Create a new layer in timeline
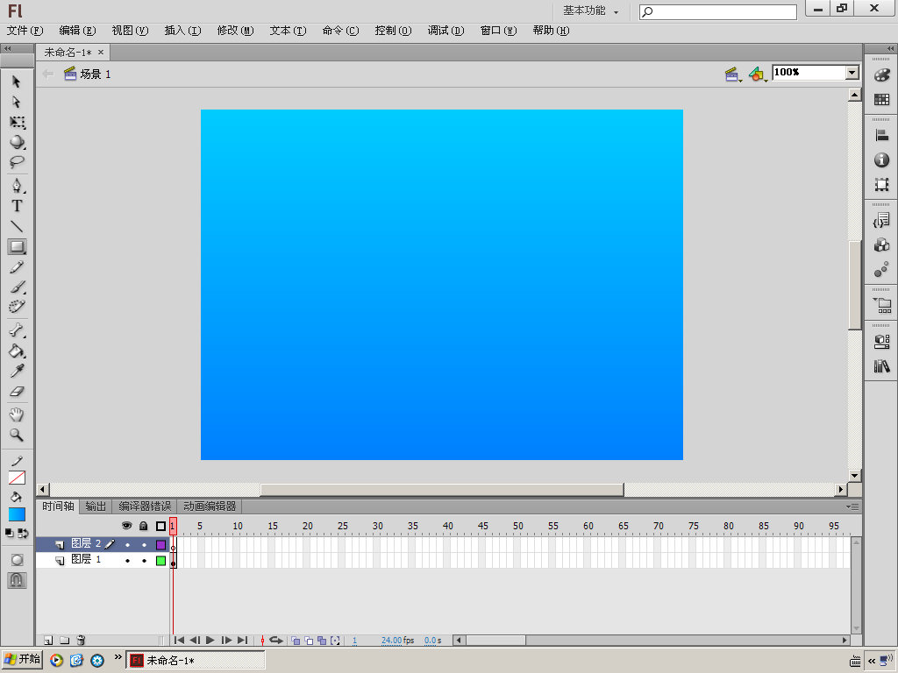 [49, 641]
